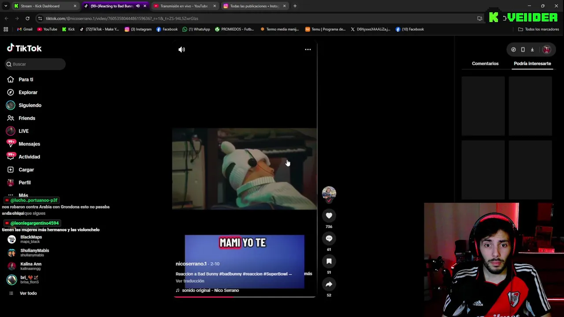564x317 pixels.
Task: Like the video with heart icon
Action: [329, 216]
